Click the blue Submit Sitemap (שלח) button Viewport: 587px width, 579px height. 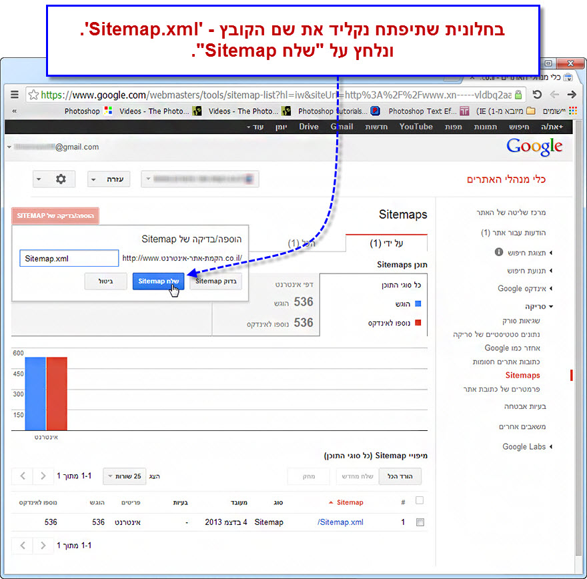coord(158,281)
